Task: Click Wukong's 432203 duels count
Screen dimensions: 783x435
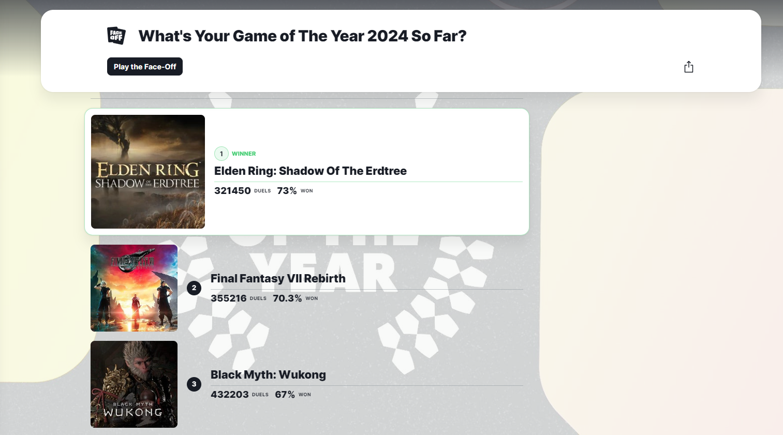Action: 230,395
